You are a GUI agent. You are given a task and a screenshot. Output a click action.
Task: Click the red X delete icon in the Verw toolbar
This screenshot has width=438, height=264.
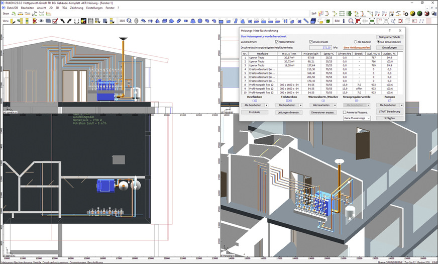coord(35,21)
